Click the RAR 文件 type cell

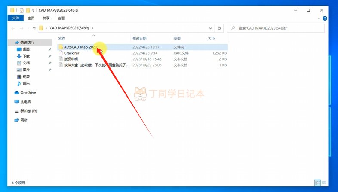pos(181,53)
